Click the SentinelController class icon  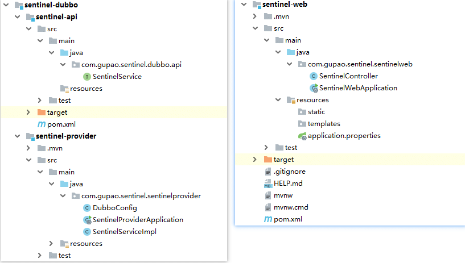click(313, 76)
